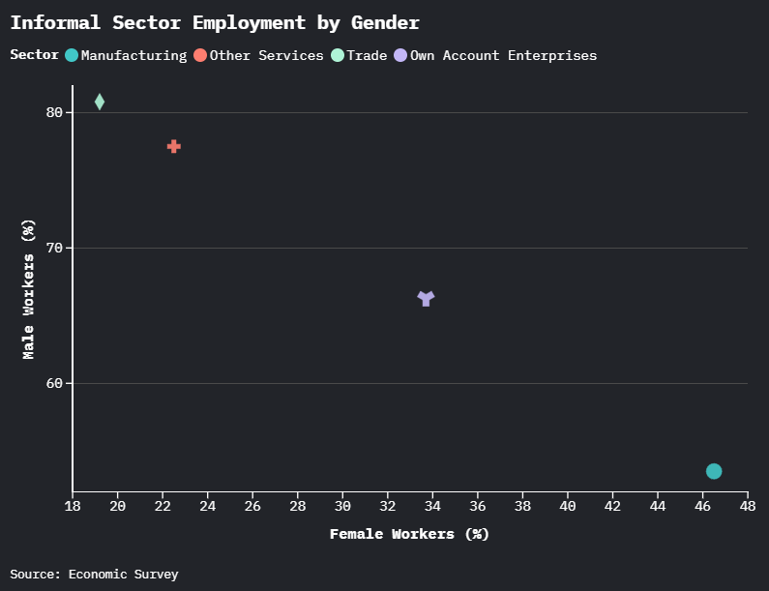This screenshot has height=591, width=769.
Task: Click the x-axis tick label 38
Action: pyautogui.click(x=522, y=506)
